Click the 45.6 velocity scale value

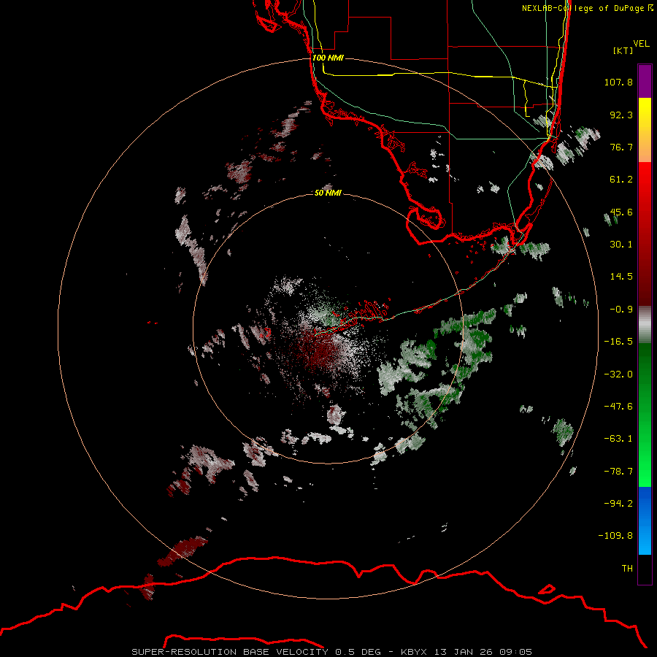621,212
